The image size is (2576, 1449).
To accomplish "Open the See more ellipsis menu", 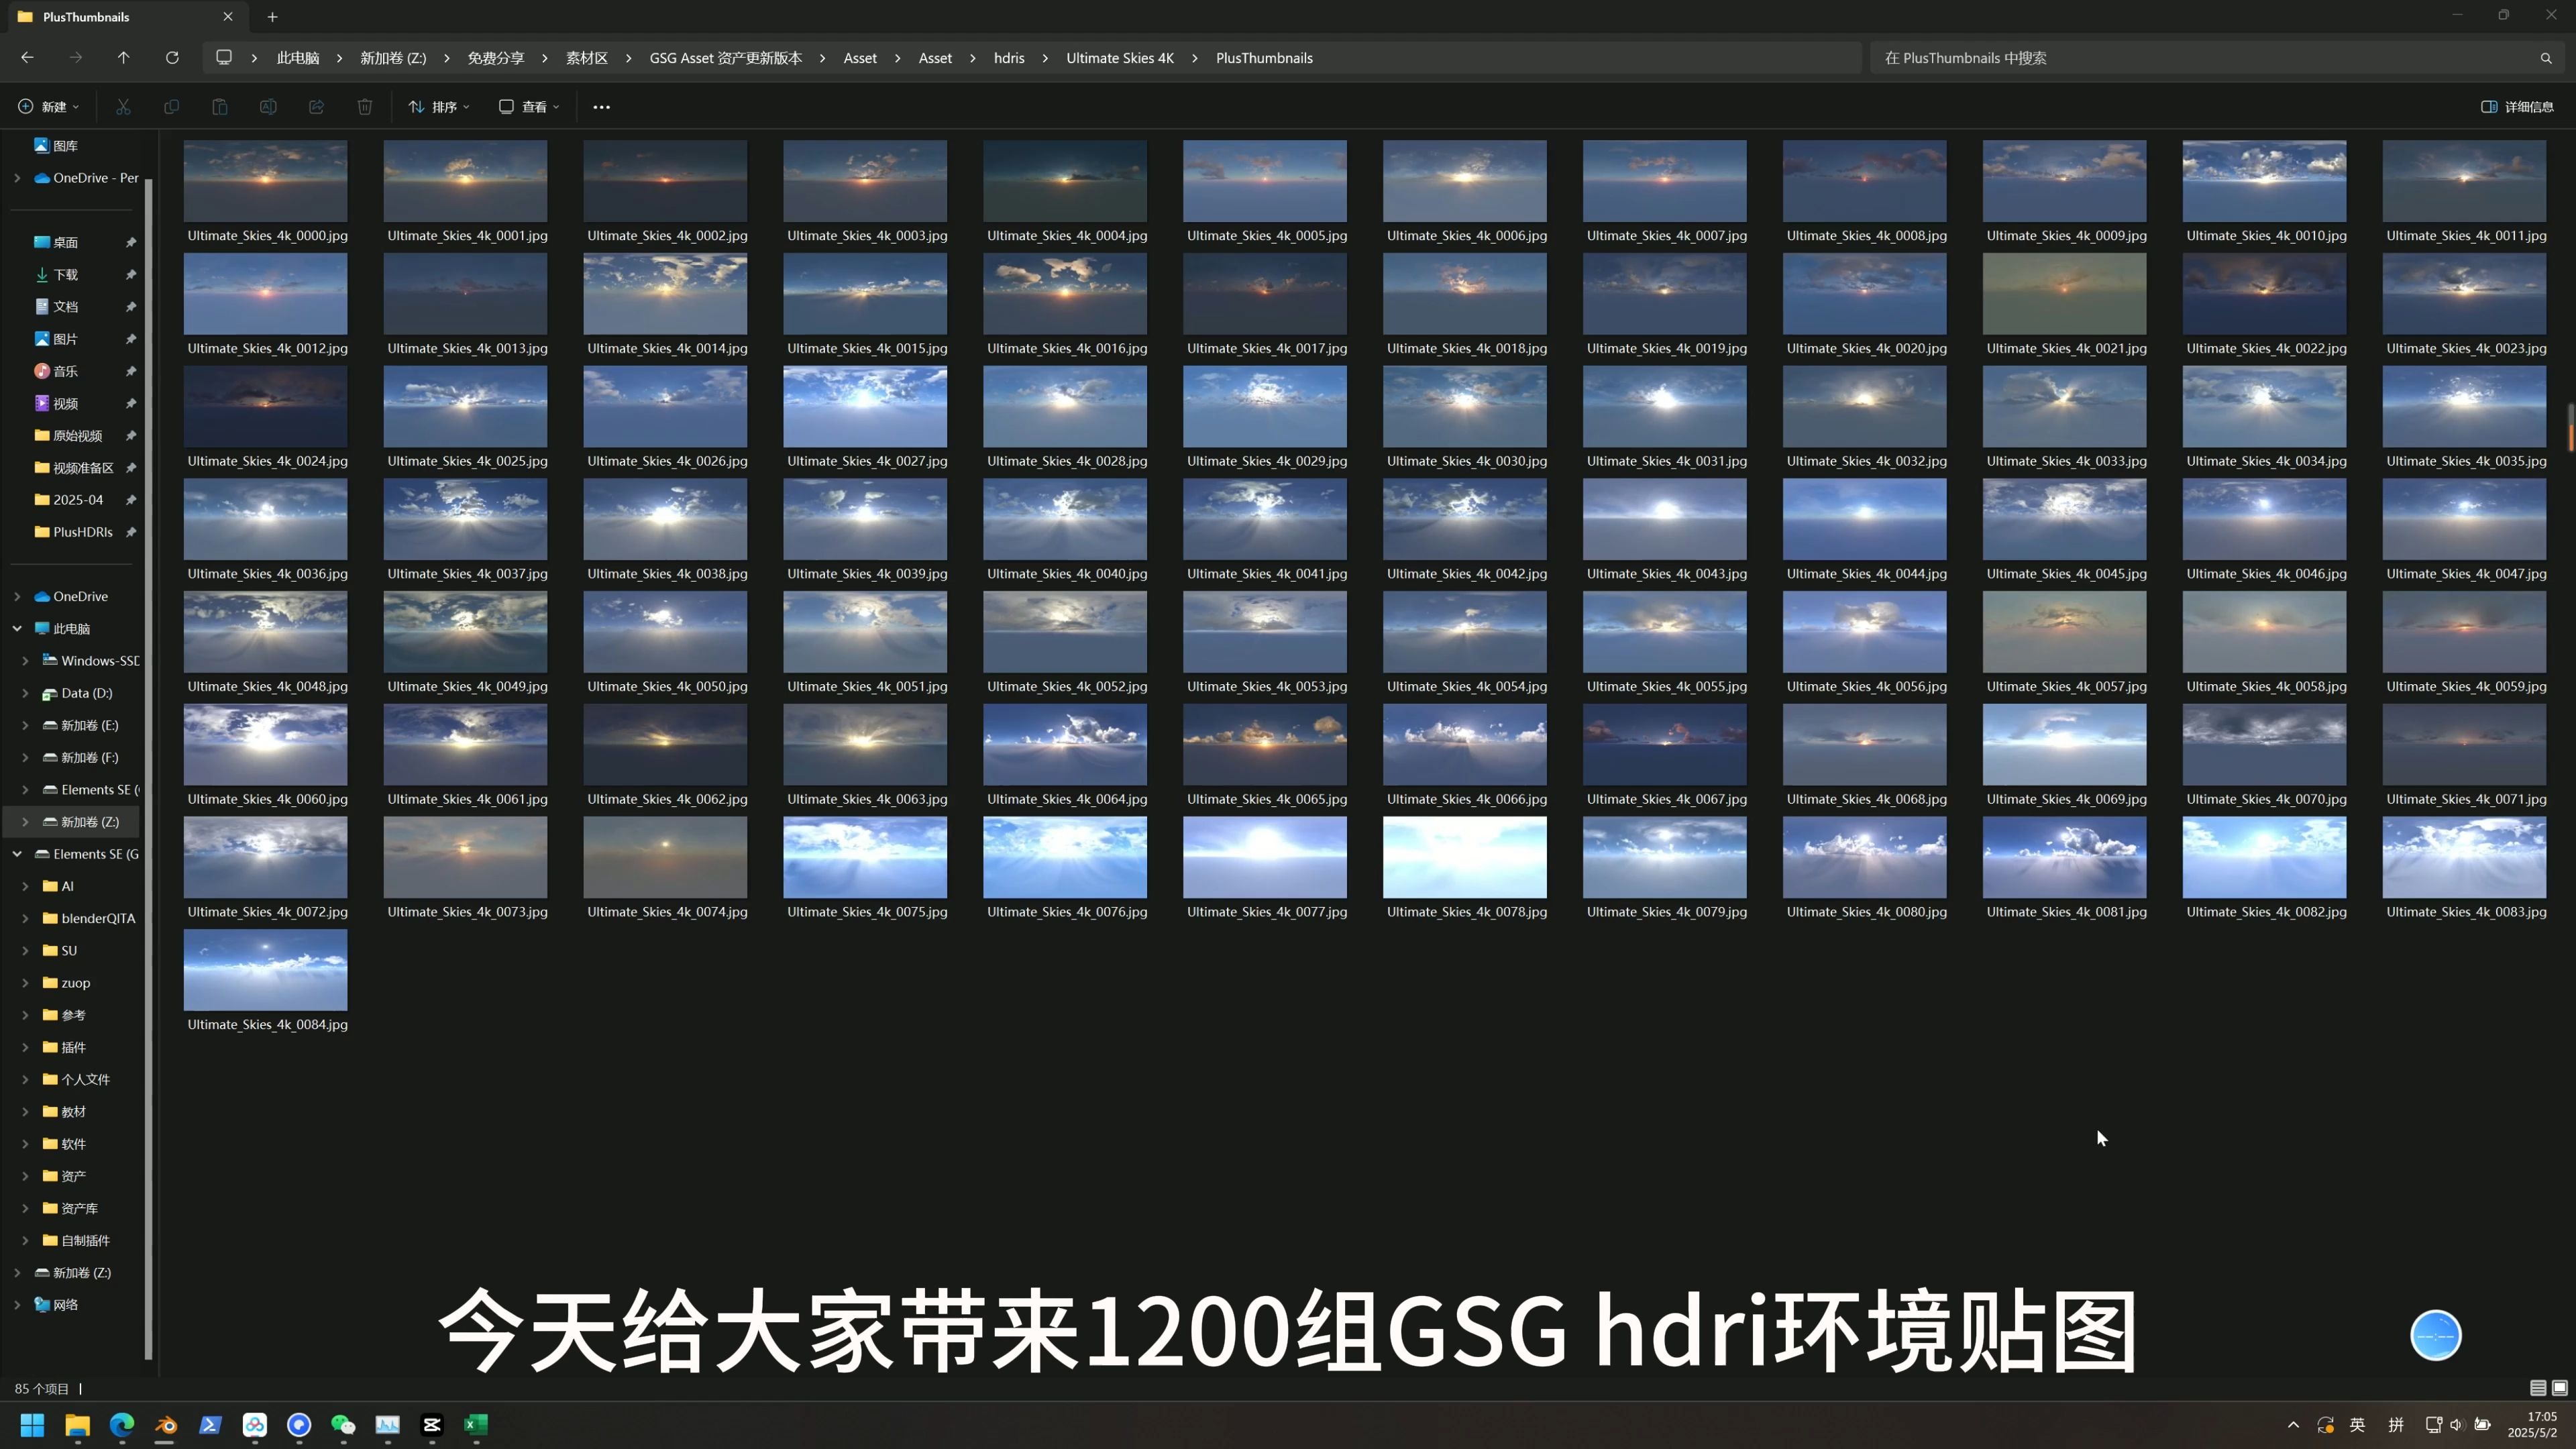I will click(601, 107).
